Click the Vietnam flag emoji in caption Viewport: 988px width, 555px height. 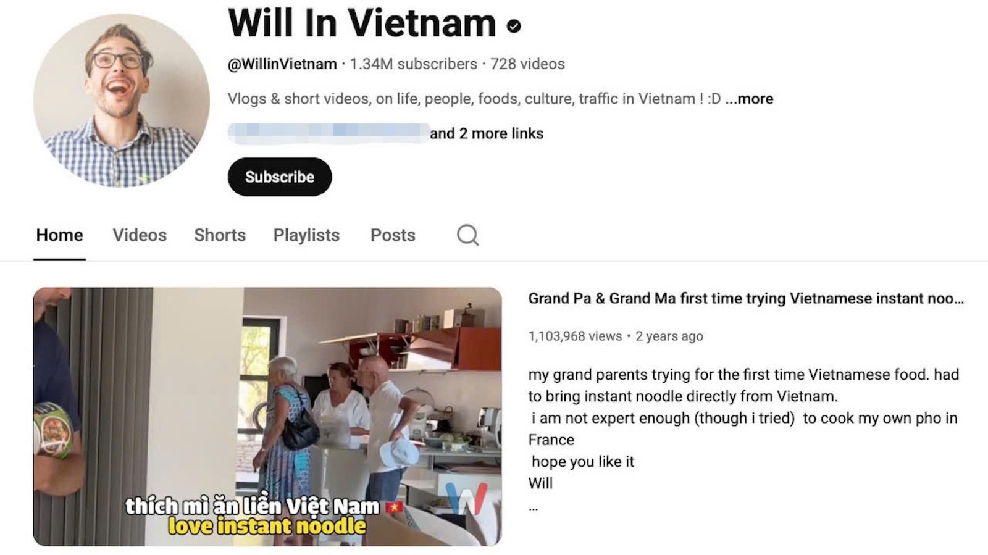pyautogui.click(x=394, y=507)
